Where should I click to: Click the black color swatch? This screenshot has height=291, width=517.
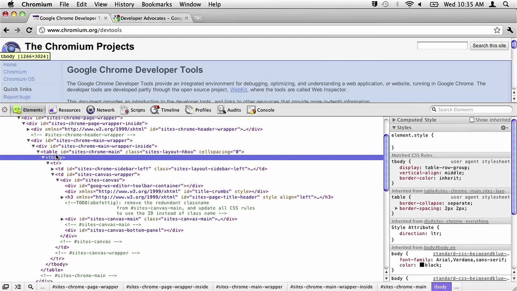coord(422,265)
